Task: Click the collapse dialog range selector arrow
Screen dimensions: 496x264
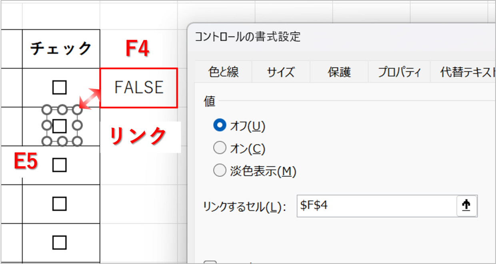Action: [466, 206]
